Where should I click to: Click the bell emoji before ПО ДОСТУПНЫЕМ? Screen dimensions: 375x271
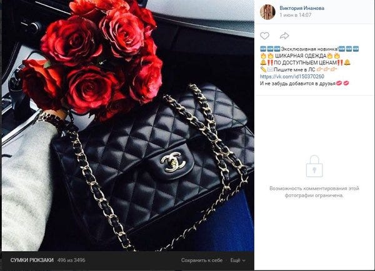[x=263, y=62]
